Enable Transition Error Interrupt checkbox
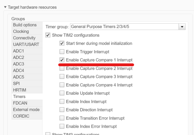Viewport: 194px width, 135px height. (62, 118)
